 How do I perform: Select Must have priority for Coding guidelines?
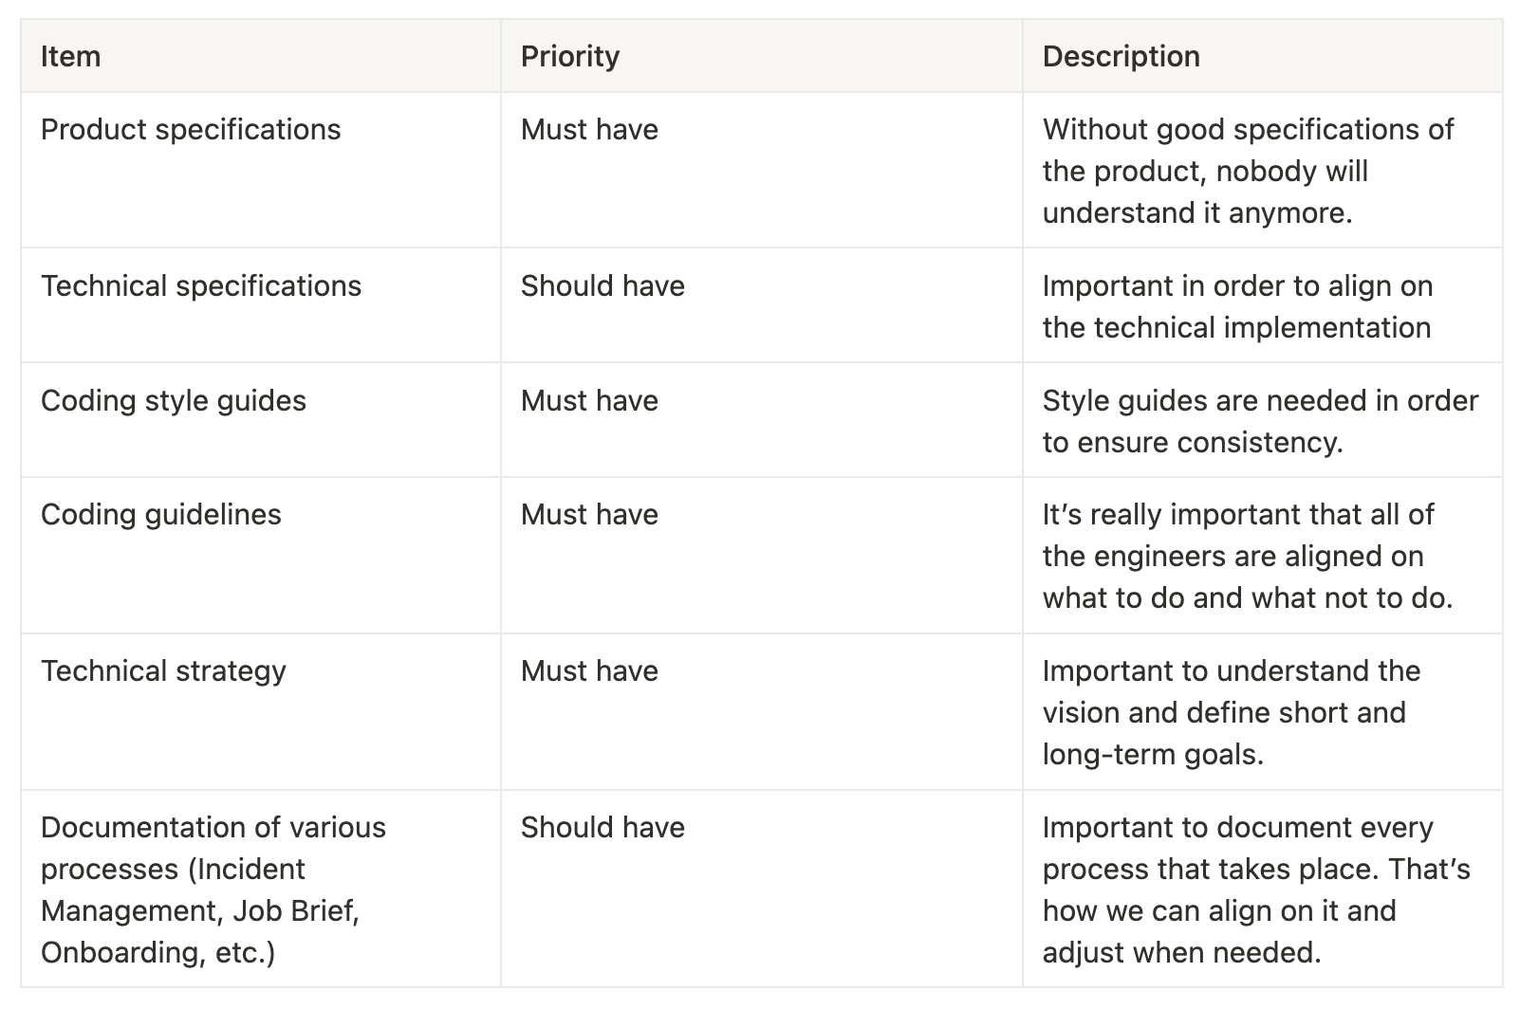[x=589, y=515]
